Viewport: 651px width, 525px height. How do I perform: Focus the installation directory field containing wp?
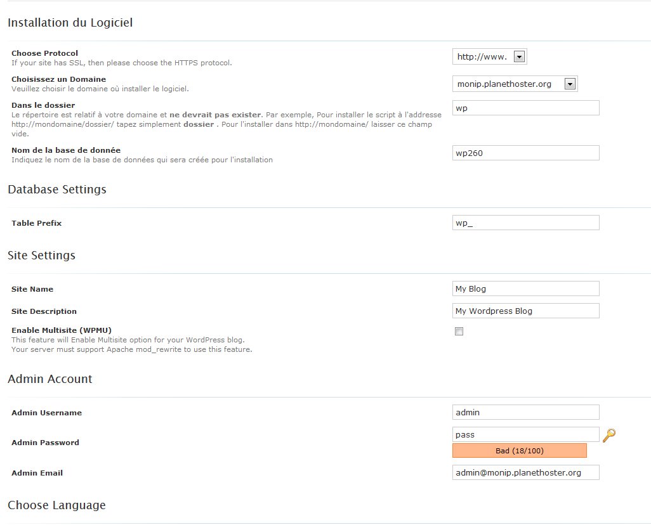coord(525,108)
